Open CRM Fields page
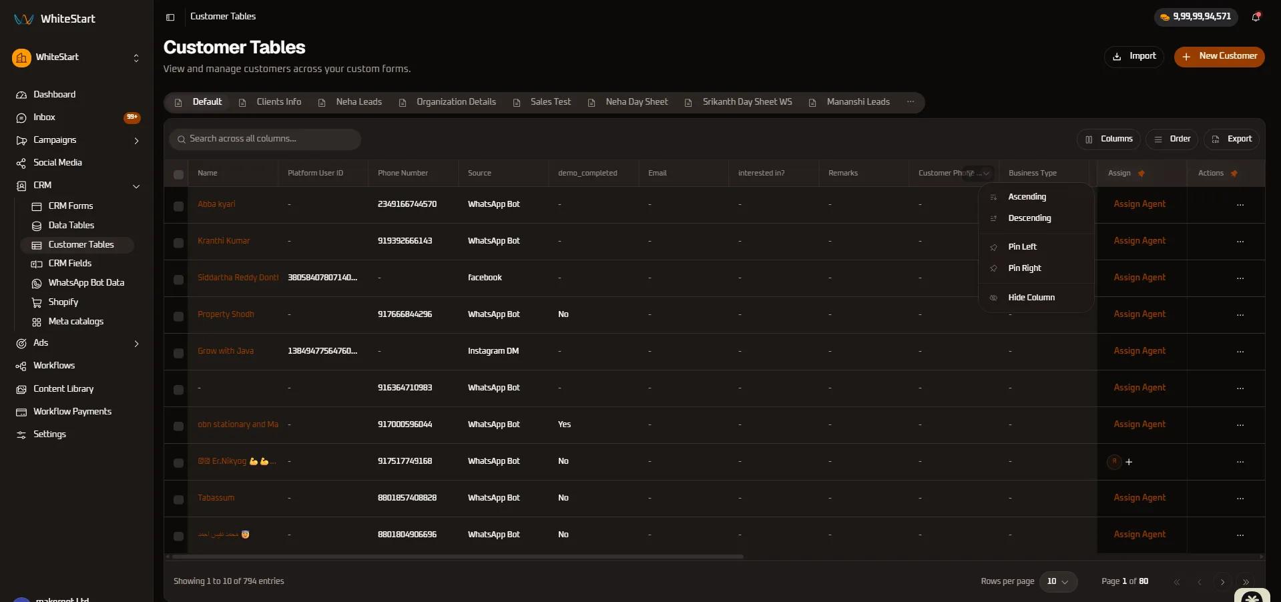This screenshot has height=602, width=1281. click(69, 264)
